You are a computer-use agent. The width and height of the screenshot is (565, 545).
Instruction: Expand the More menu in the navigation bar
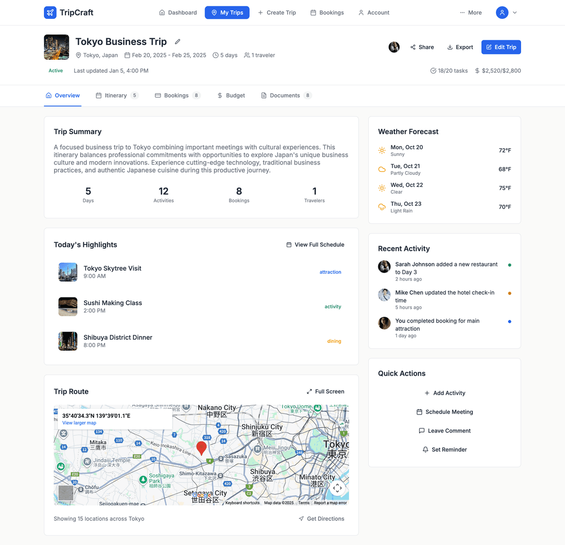pos(470,12)
